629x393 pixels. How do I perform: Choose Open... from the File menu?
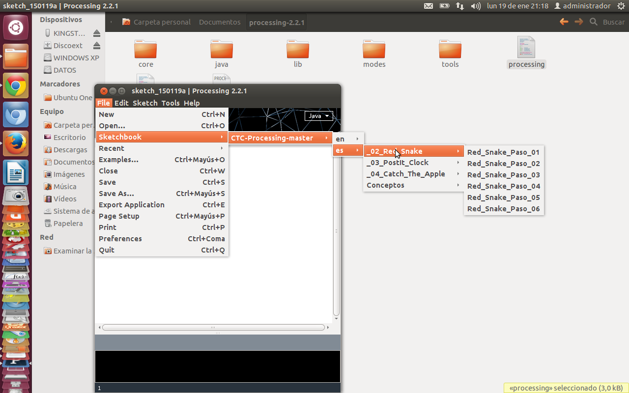(x=162, y=126)
